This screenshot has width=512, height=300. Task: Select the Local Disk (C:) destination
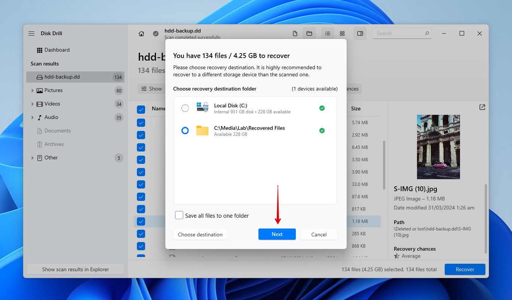185,108
